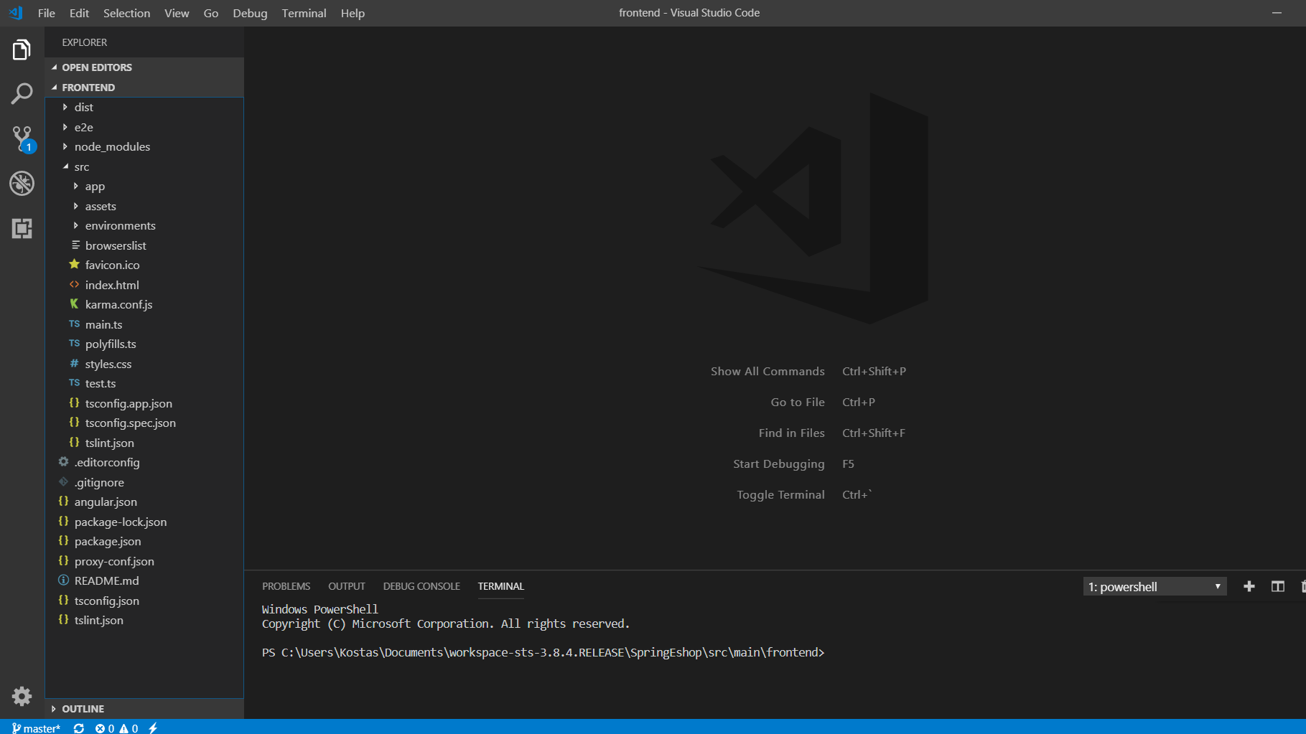Click the synchronize changes icon in status bar

(79, 728)
